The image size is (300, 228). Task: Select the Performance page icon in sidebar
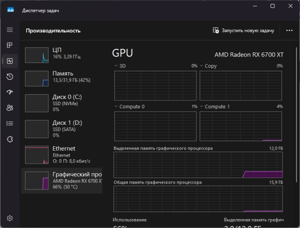pyautogui.click(x=9, y=61)
